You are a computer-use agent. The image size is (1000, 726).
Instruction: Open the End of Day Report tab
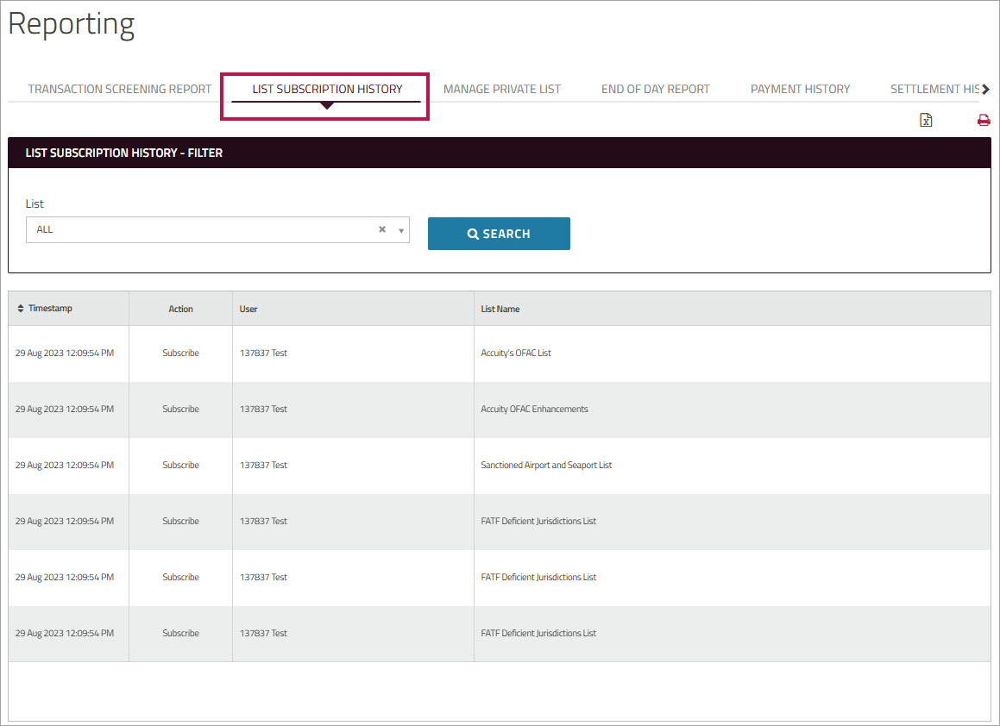[655, 89]
